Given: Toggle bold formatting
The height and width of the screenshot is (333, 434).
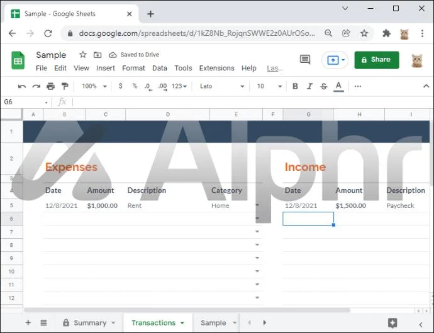Looking at the screenshot, I should [295, 86].
